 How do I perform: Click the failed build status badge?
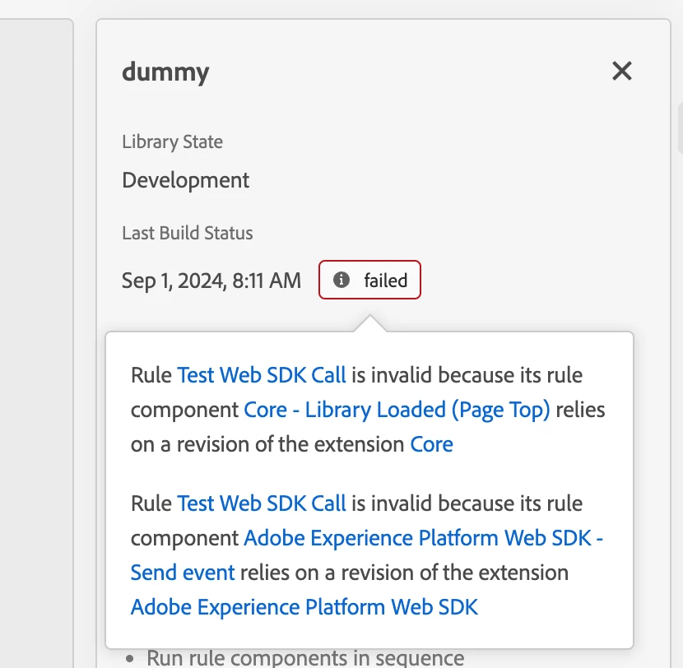(369, 280)
